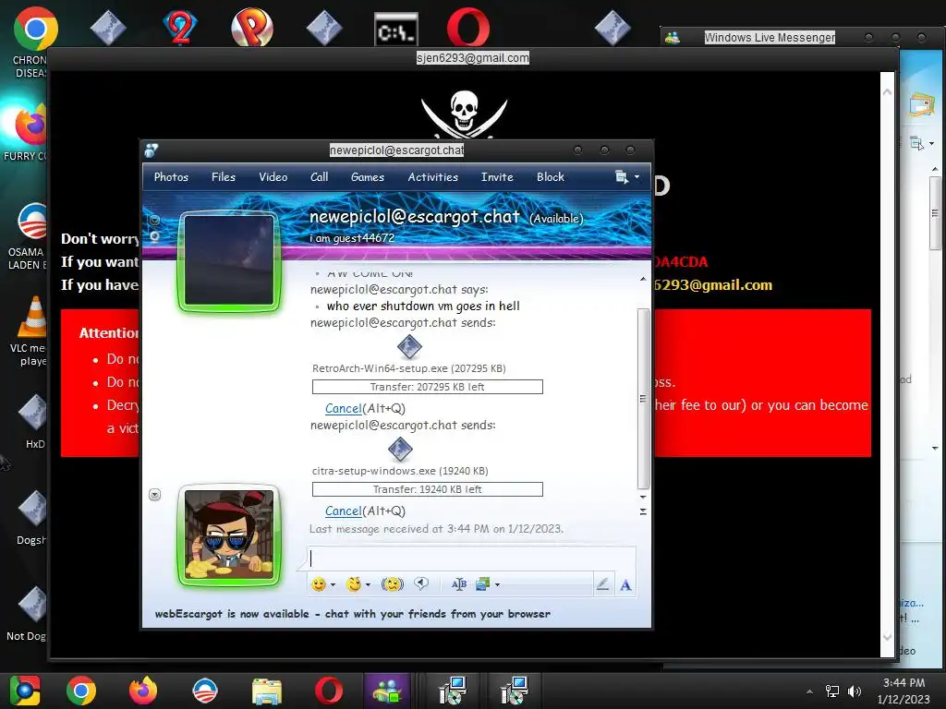The width and height of the screenshot is (946, 709).
Task: Click the chat message input field
Action: click(x=472, y=559)
